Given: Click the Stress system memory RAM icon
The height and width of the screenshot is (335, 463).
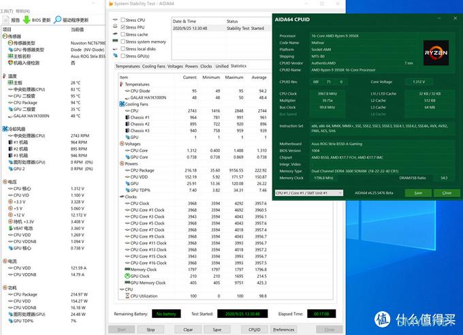Looking at the screenshot, I should 116,41.
